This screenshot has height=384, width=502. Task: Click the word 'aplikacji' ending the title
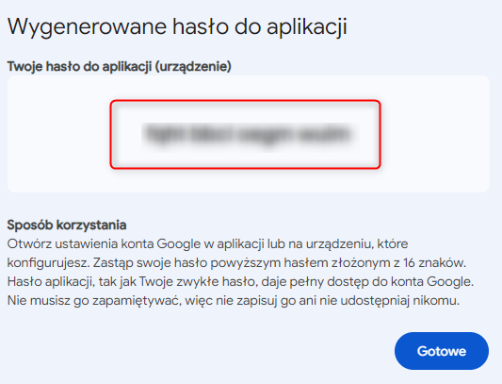point(307,27)
